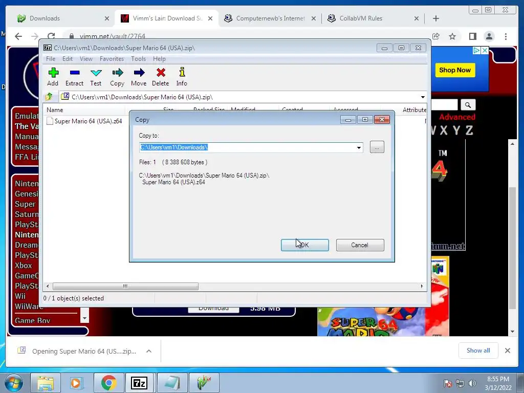This screenshot has width=524, height=393.
Task: Open Chrome three-dot menu
Action: (x=506, y=36)
